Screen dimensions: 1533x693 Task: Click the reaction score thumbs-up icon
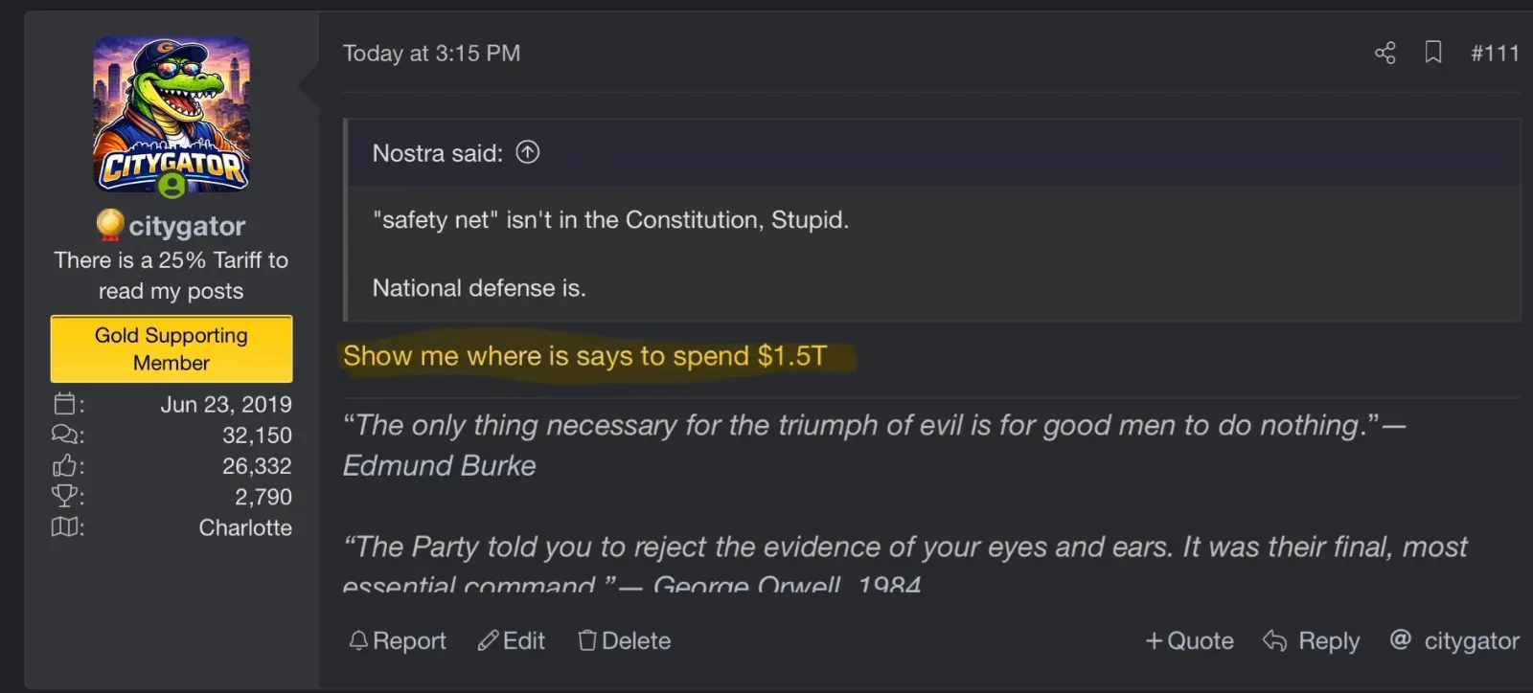(x=65, y=466)
